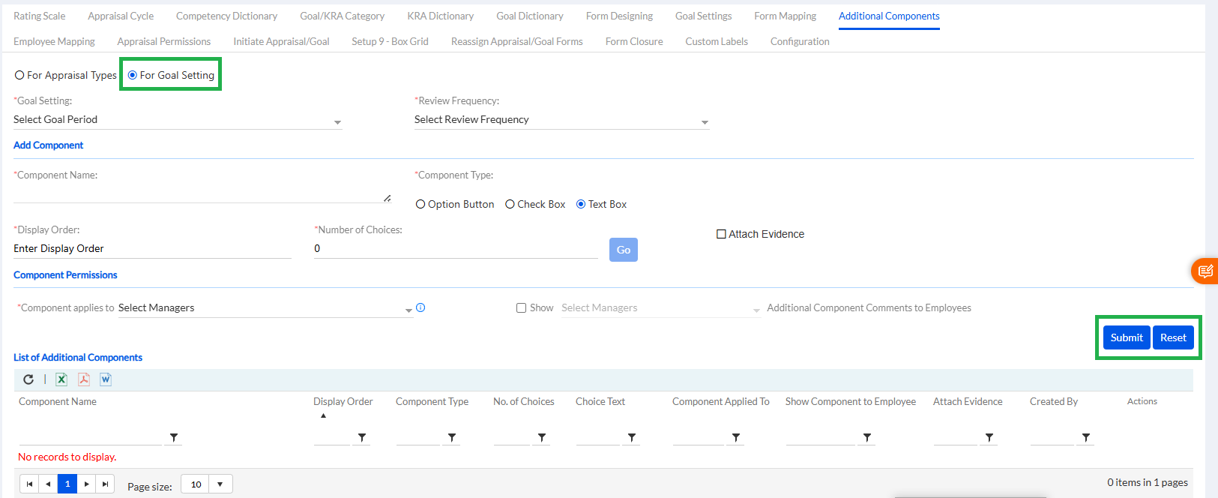Expand the Select Goal Period dropdown
This screenshot has width=1218, height=498.
point(337,122)
